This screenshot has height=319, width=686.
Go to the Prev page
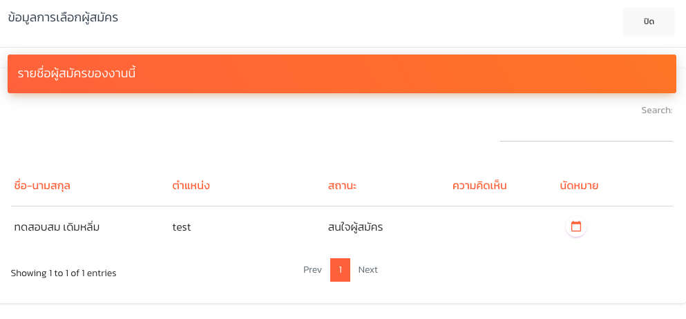pyautogui.click(x=312, y=269)
